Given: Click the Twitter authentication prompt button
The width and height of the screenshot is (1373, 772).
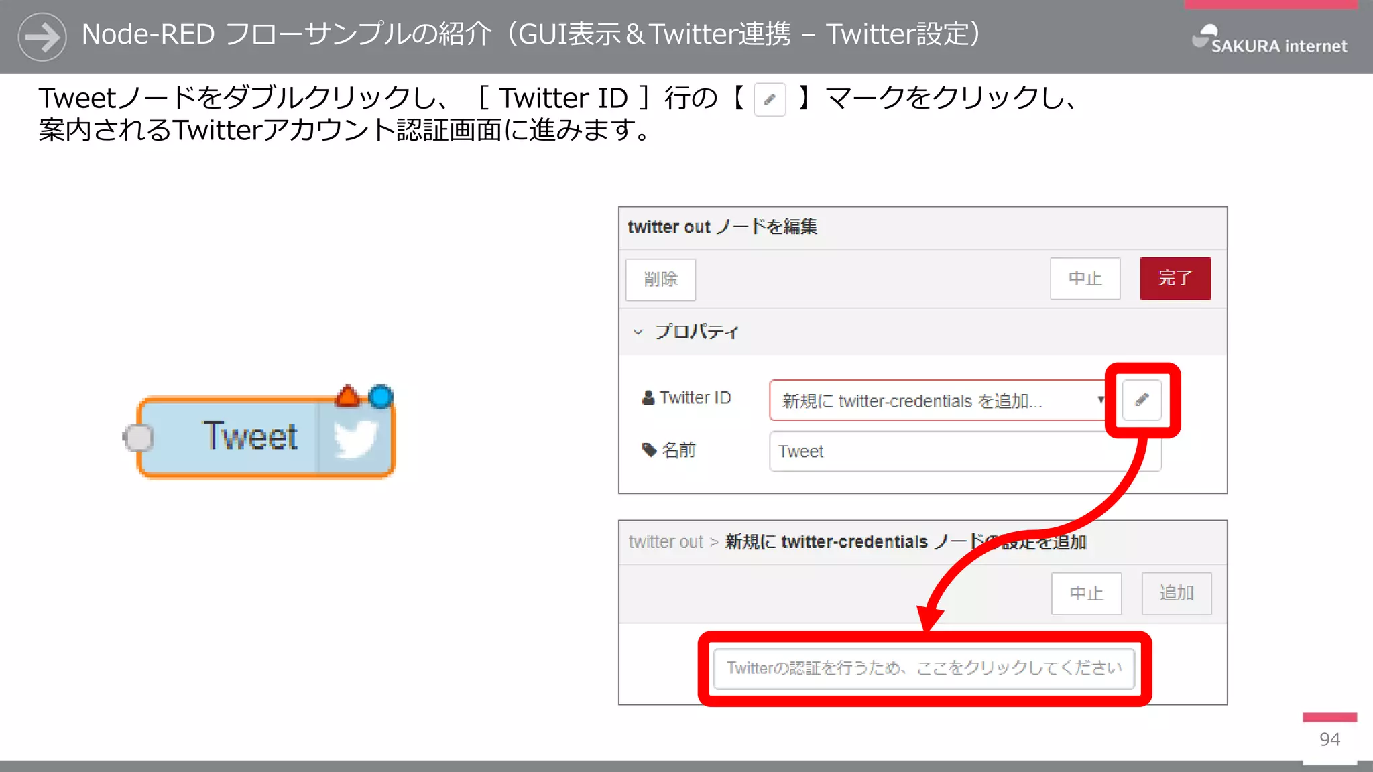Looking at the screenshot, I should tap(924, 668).
